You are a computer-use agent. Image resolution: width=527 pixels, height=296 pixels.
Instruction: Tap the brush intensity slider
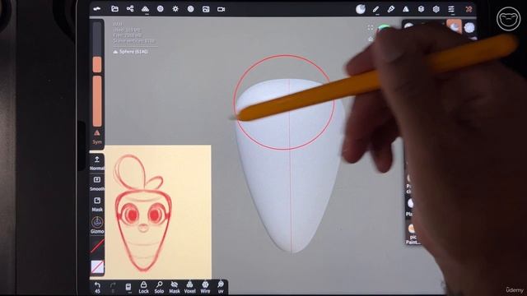[x=97, y=101]
